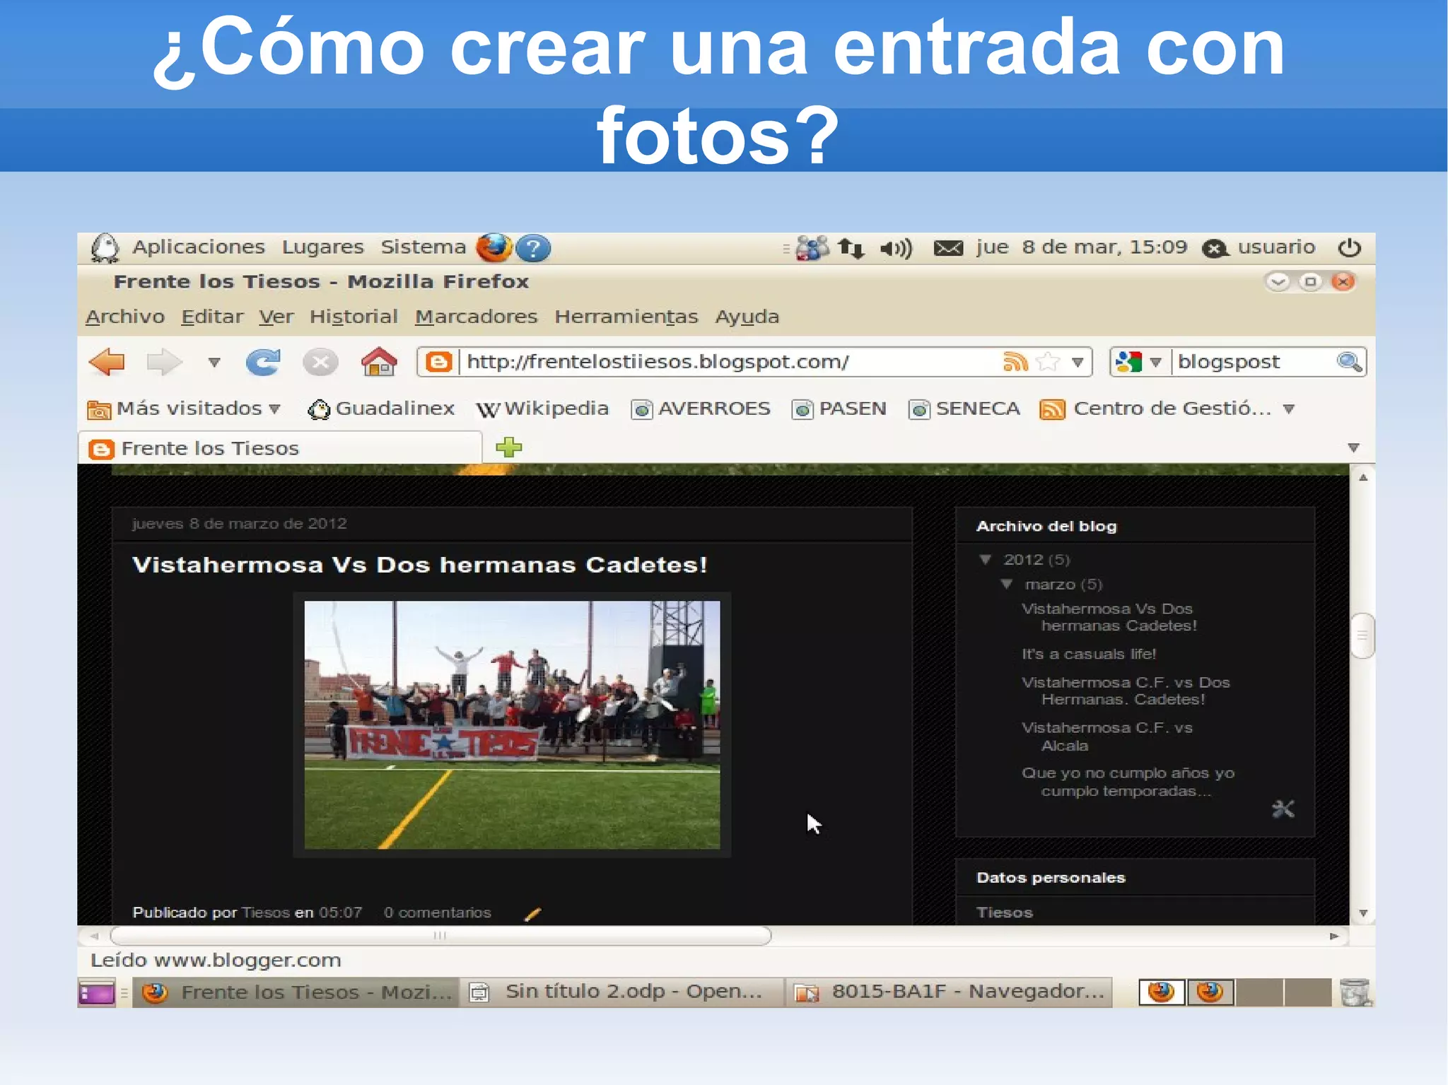Switch to second workspace in pager
The image size is (1448, 1085).
1210,992
